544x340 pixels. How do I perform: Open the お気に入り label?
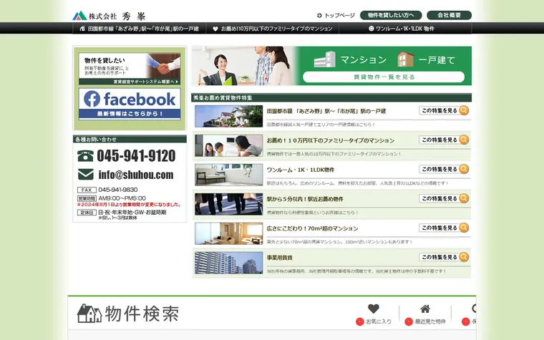[379, 321]
